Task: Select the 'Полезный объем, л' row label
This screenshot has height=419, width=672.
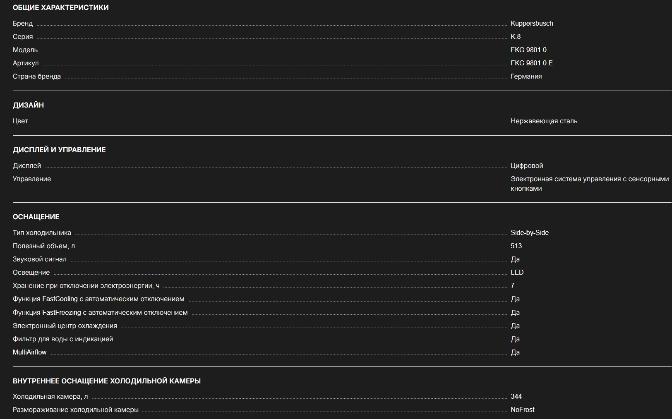Action: [x=44, y=246]
